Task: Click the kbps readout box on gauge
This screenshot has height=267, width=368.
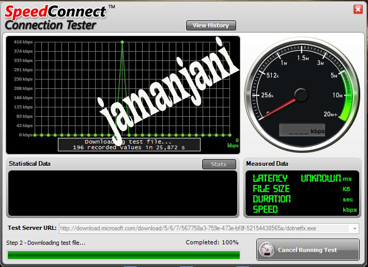Action: tap(302, 130)
